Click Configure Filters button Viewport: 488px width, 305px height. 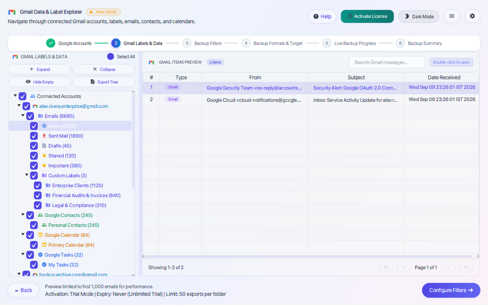coord(451,290)
